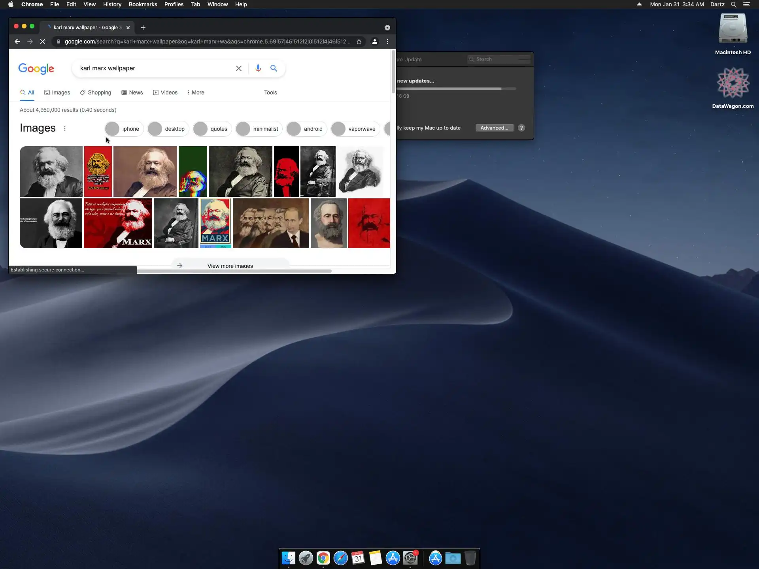This screenshot has height=569, width=759.
Task: Open the Chrome profile avatar icon
Action: pos(375,41)
